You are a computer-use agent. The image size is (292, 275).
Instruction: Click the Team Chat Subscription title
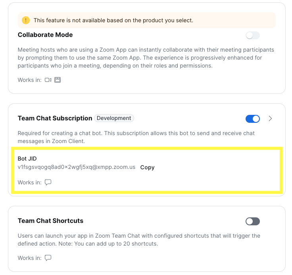pos(55,118)
